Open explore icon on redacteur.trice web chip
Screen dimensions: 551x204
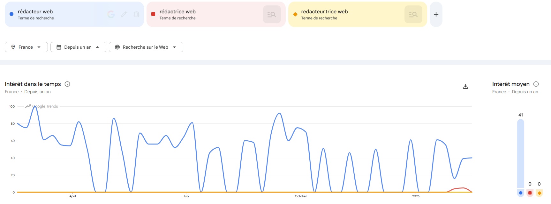tap(413, 14)
